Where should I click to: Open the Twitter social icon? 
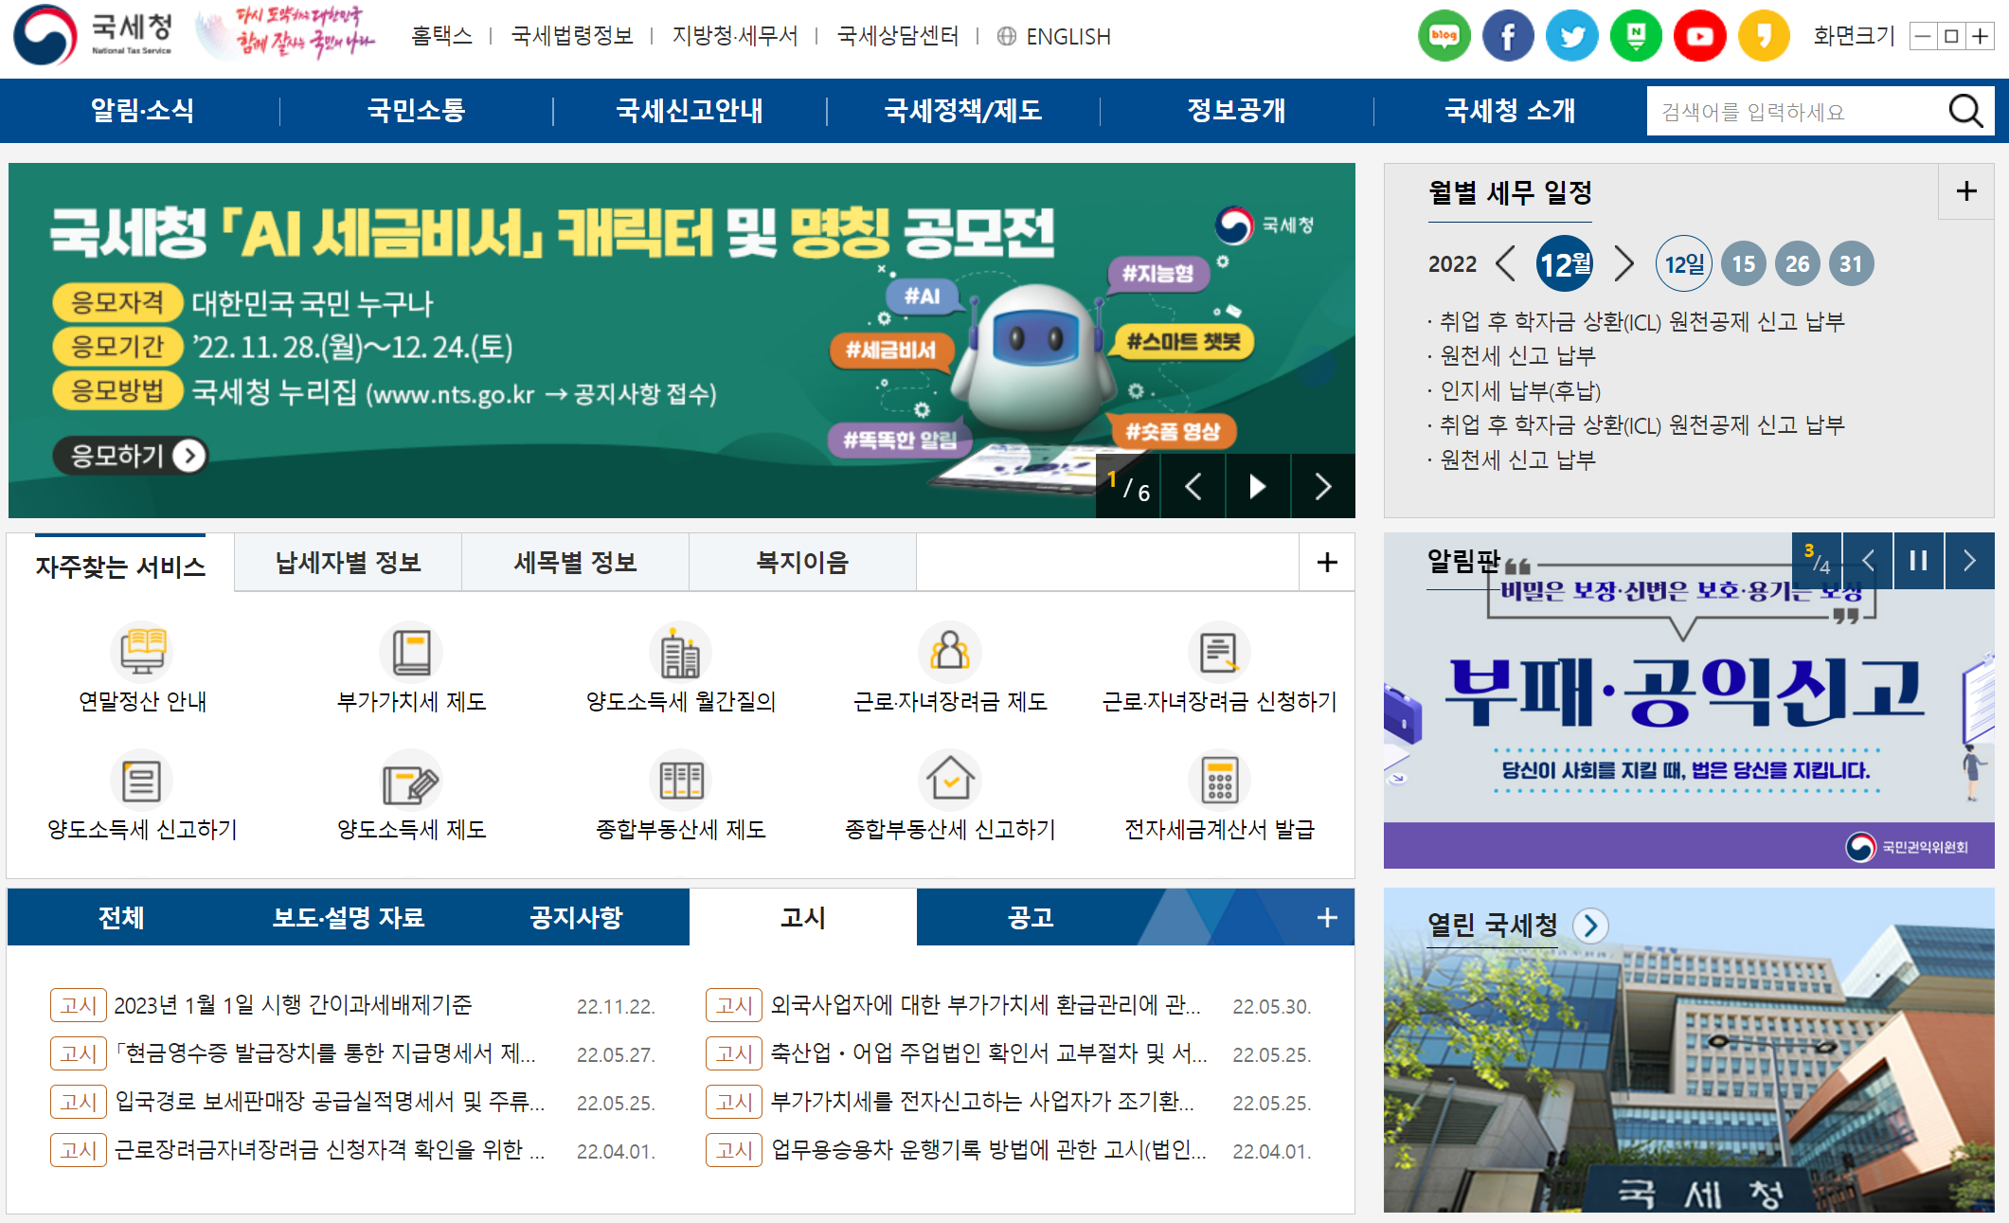pos(1571,36)
